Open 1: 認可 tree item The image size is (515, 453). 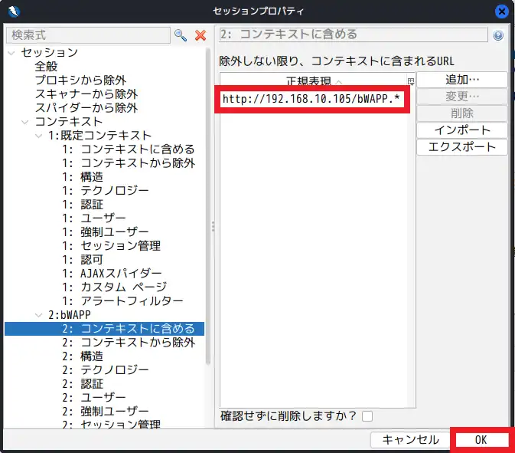click(83, 260)
